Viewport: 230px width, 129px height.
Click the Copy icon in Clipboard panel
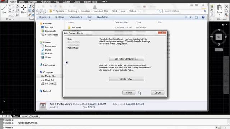pyautogui.click(x=227, y=10)
